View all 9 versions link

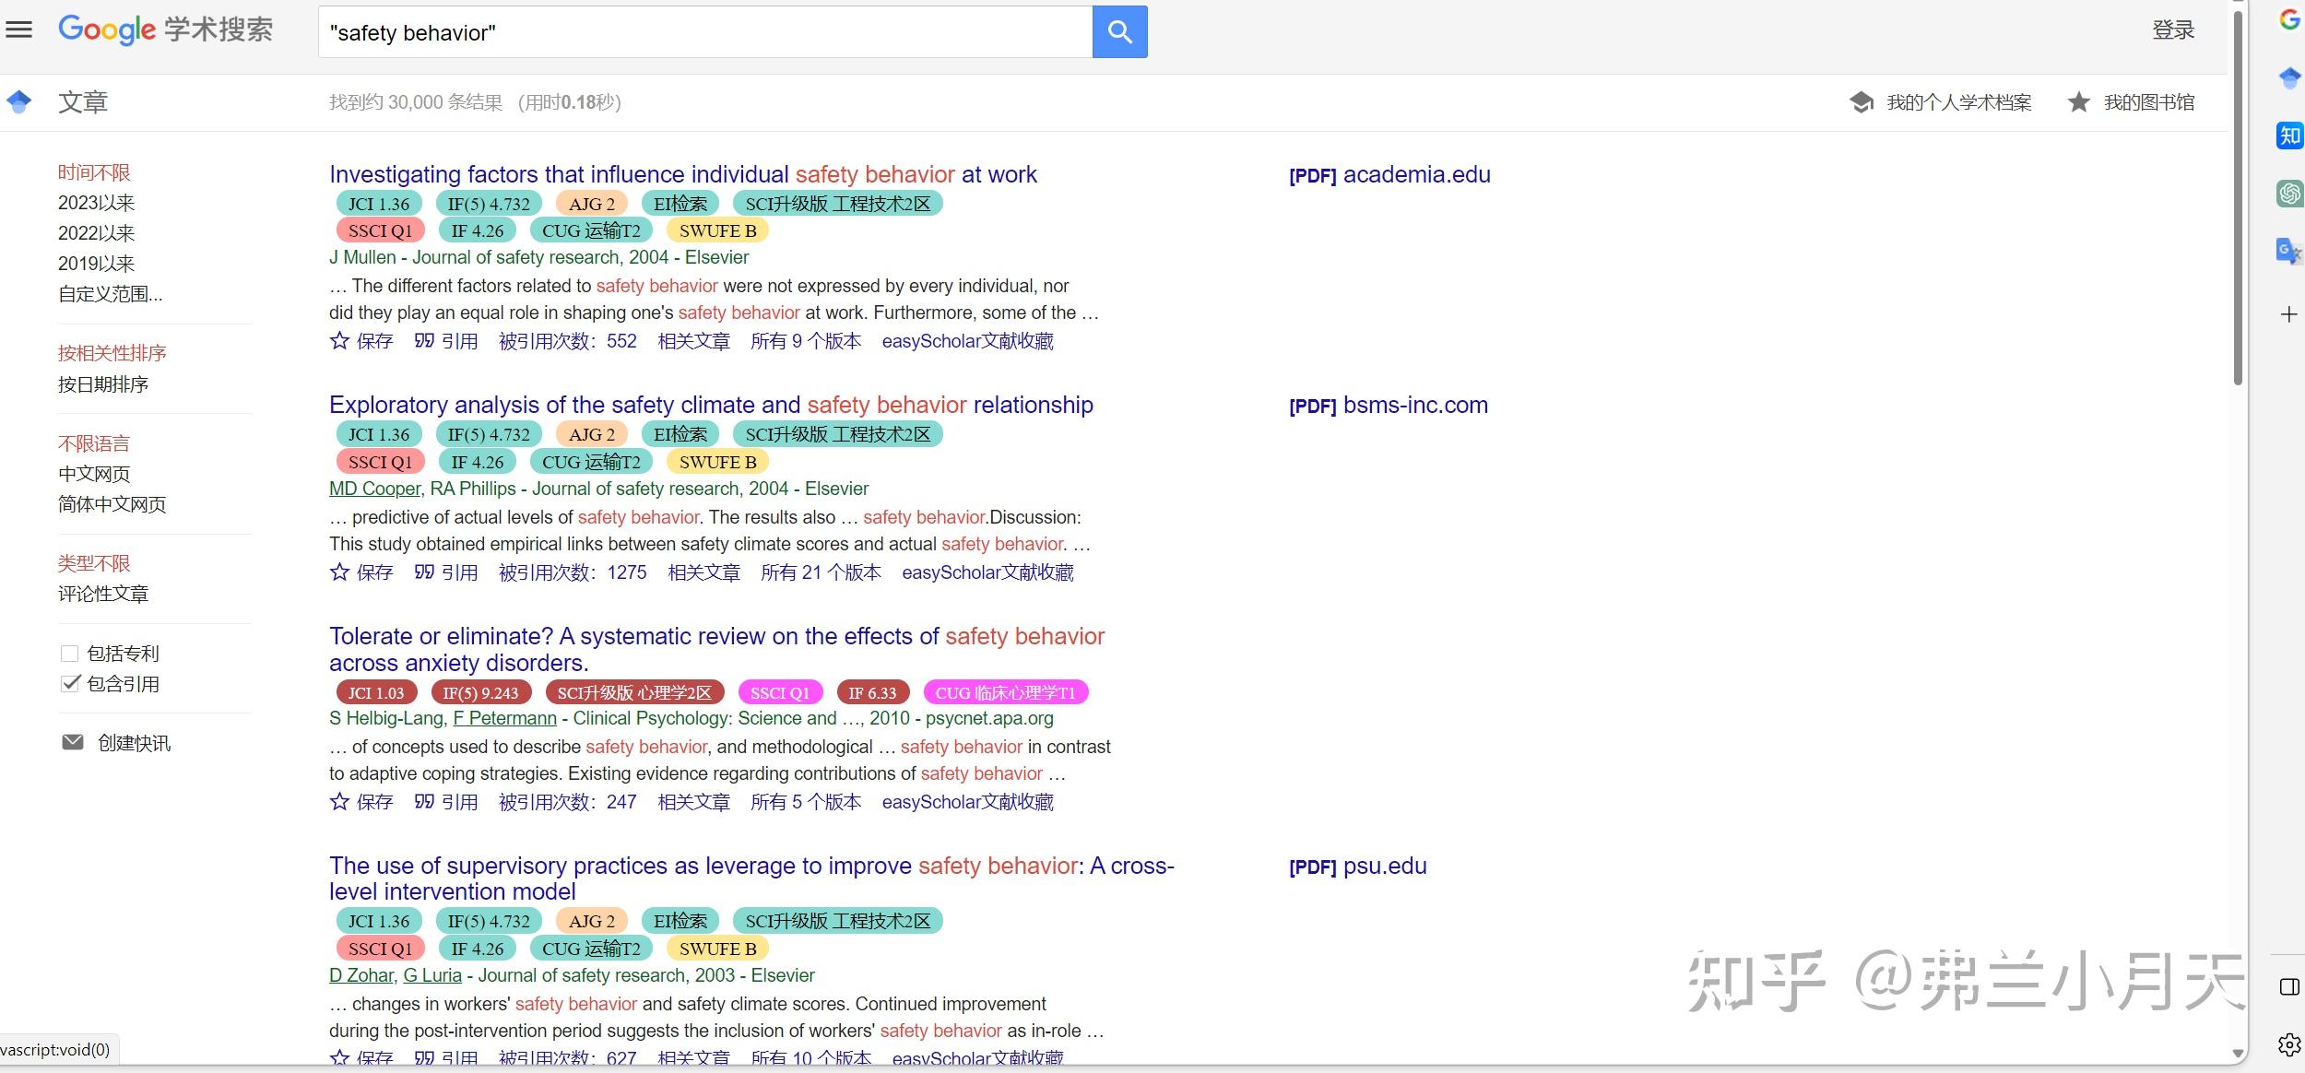coord(806,341)
